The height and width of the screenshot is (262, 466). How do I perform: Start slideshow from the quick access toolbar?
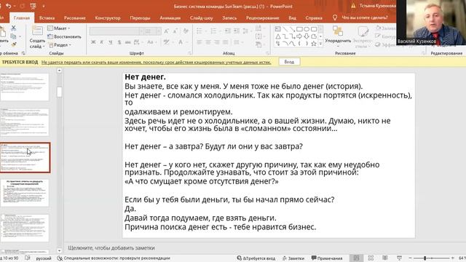(x=33, y=6)
